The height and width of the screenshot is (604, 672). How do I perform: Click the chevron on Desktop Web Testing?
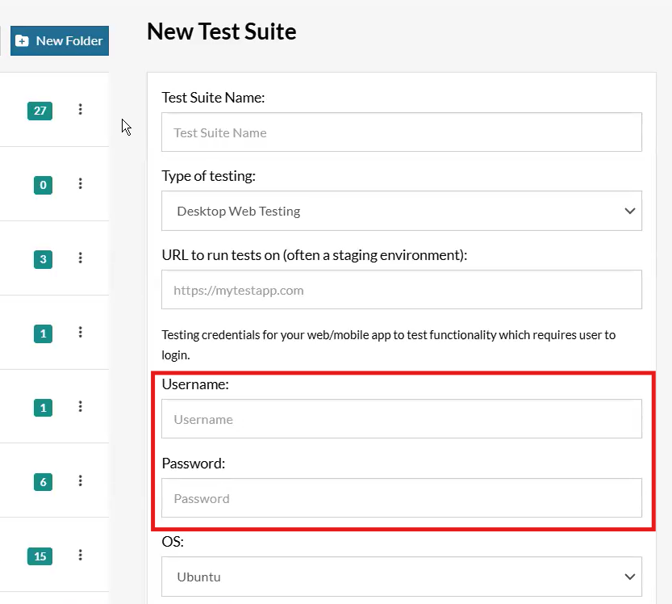(629, 211)
